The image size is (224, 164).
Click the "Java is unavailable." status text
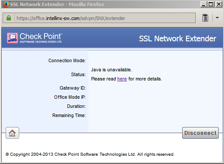(x=112, y=70)
